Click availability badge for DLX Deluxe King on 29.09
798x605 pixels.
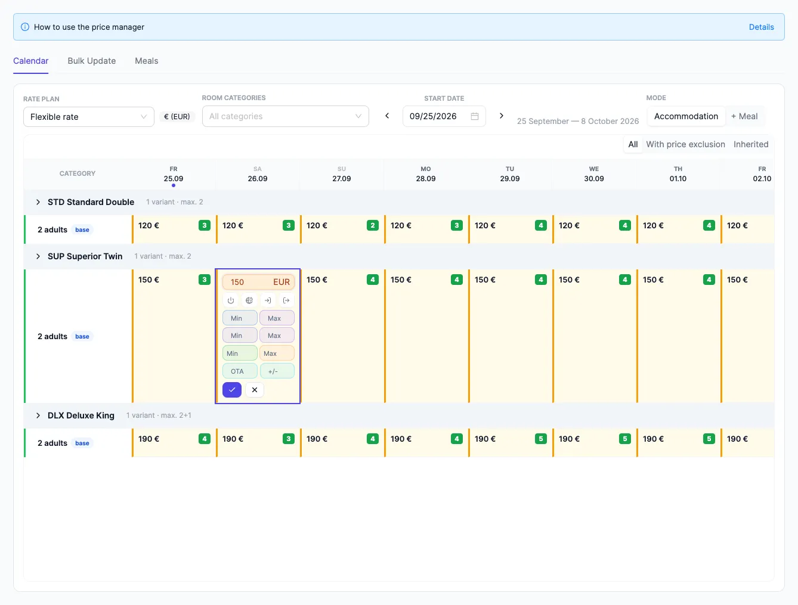tap(541, 439)
